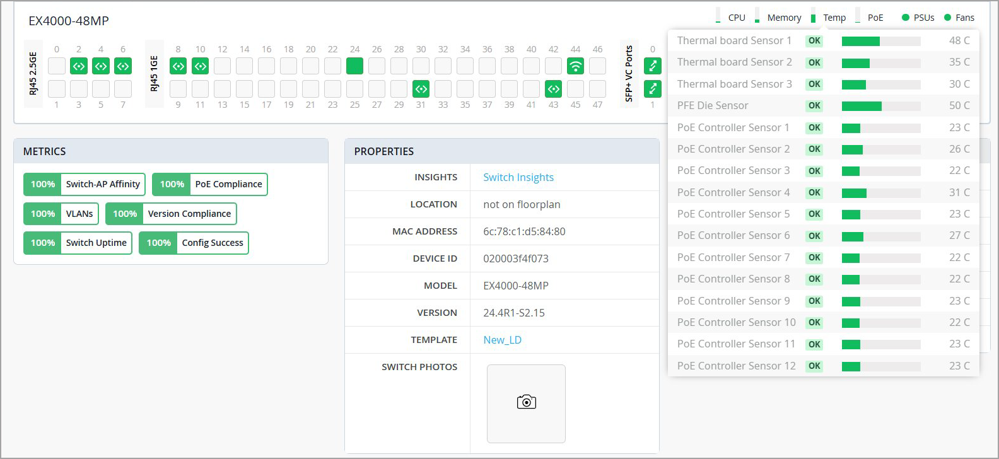The width and height of the screenshot is (999, 459).
Task: Select inactive port 1 in RJ45 2.5GE
Action: pos(57,89)
